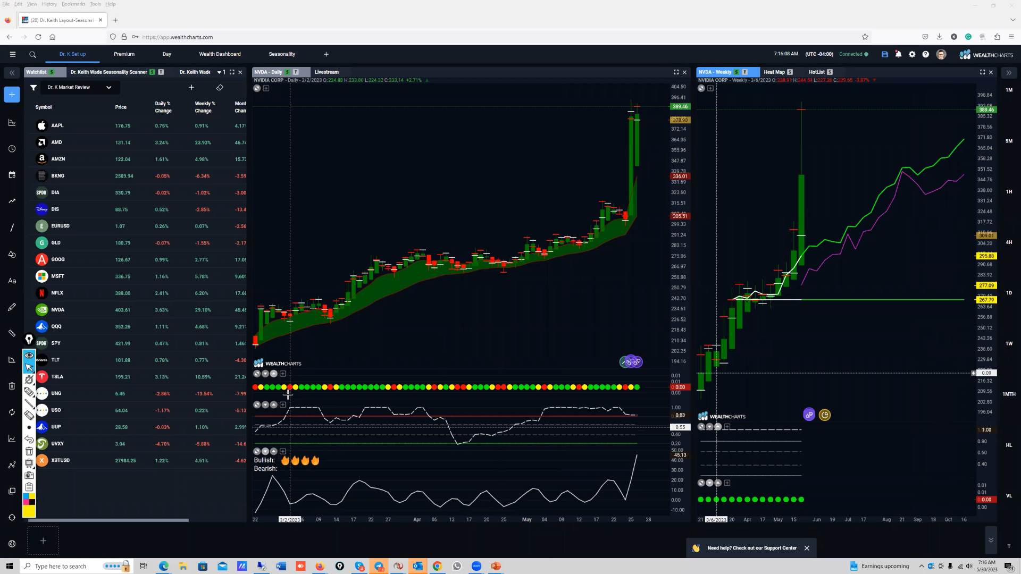Select the 1D timeframe button
The width and height of the screenshot is (1021, 574).
point(1009,293)
